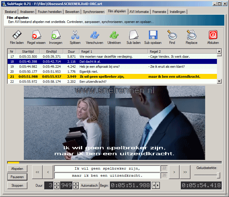Image resolution: width=229 pixels, height=197 pixels.
Task: Click the Regel 2 column header
Action: tap(182, 52)
